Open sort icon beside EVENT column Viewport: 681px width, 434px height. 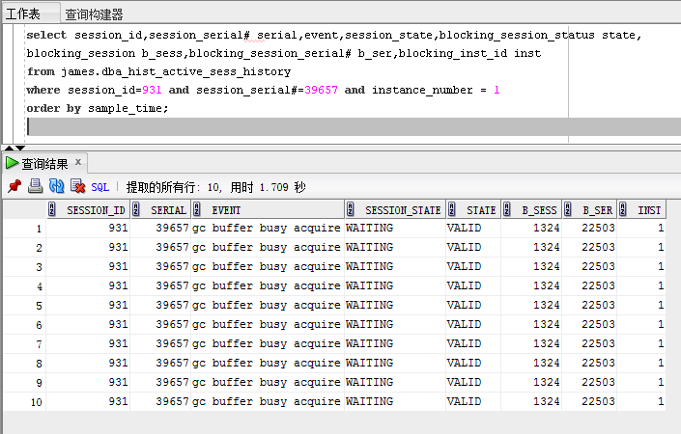[x=197, y=209]
